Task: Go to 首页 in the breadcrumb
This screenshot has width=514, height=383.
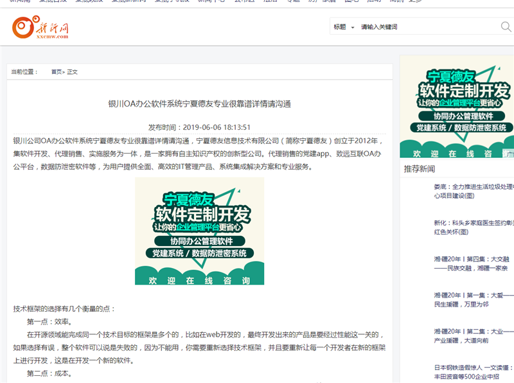Action: (x=57, y=72)
